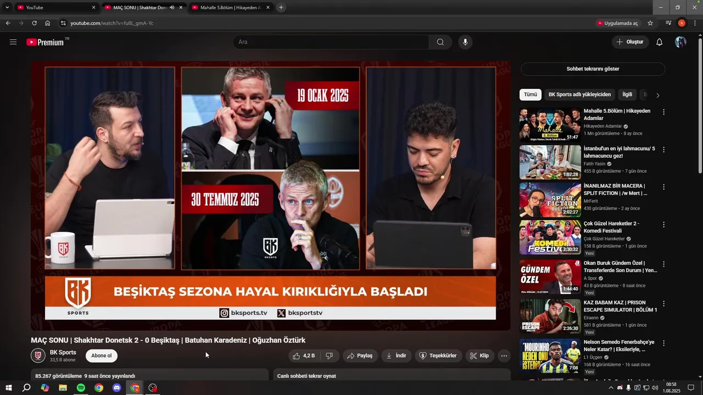Open options for KAZ BABAM KAZ video
This screenshot has width=703, height=395.
[663, 303]
